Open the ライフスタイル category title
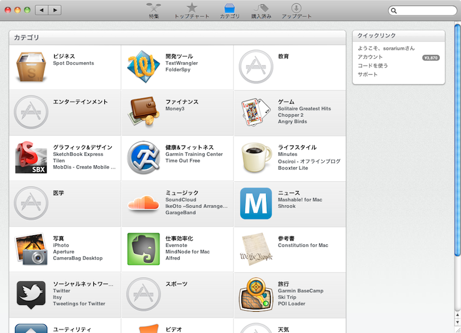Screen dimensions: 461x333 coord(297,147)
